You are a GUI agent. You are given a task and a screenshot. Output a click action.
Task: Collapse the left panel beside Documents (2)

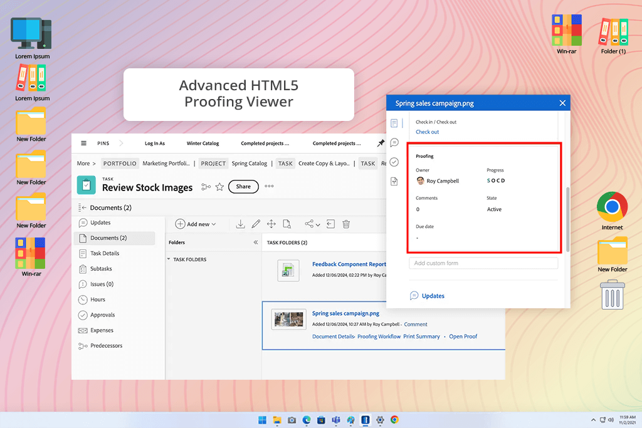pos(82,207)
